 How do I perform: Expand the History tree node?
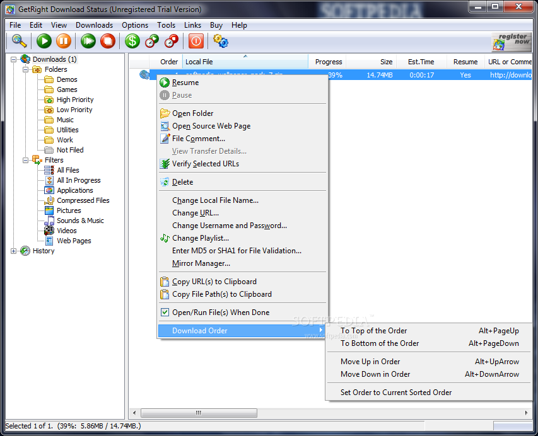coord(14,250)
